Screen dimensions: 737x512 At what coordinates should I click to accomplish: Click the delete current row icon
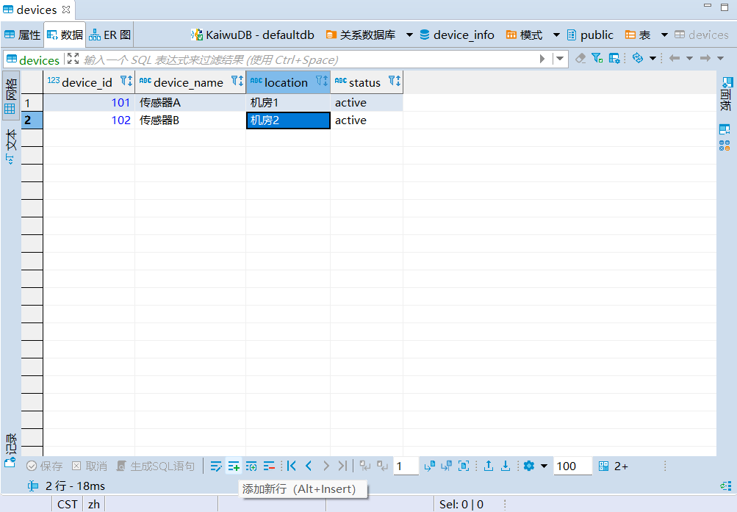pyautogui.click(x=270, y=466)
